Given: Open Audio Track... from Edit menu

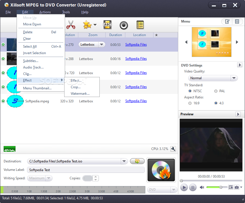Looking at the screenshot, I should point(41,67).
